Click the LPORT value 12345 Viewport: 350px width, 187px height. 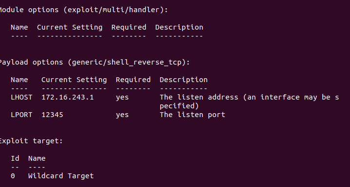[52, 115]
